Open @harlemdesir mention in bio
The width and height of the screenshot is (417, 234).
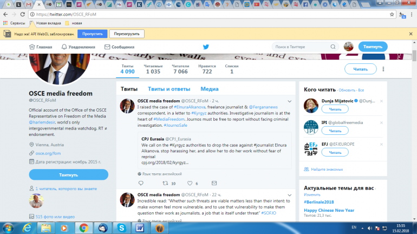click(42, 122)
